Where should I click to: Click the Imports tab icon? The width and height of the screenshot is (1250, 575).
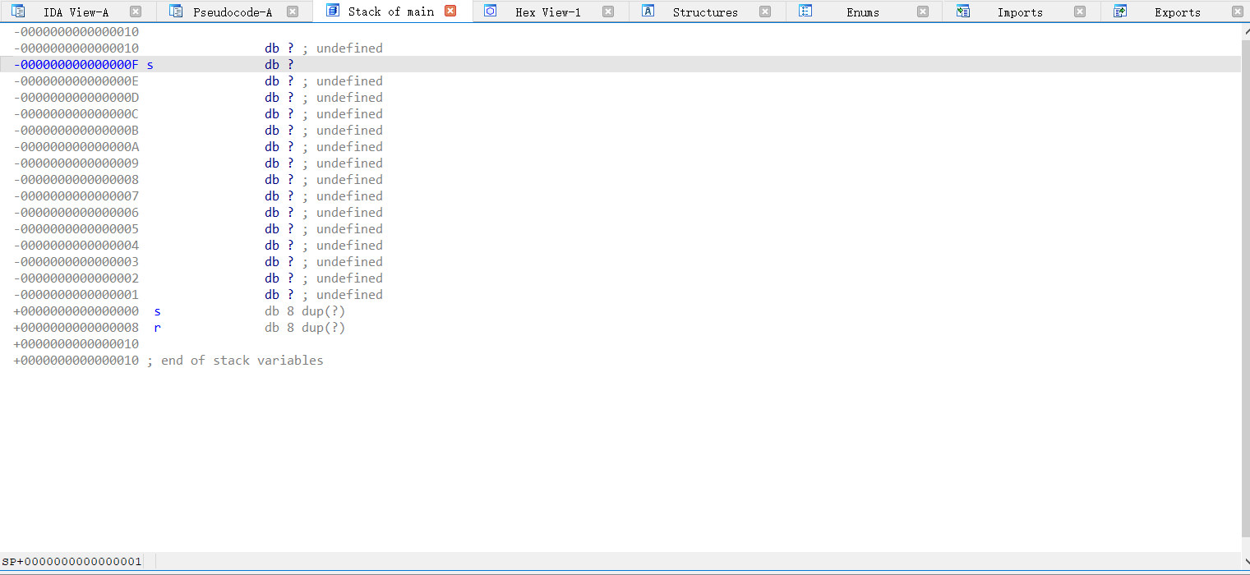pos(963,11)
